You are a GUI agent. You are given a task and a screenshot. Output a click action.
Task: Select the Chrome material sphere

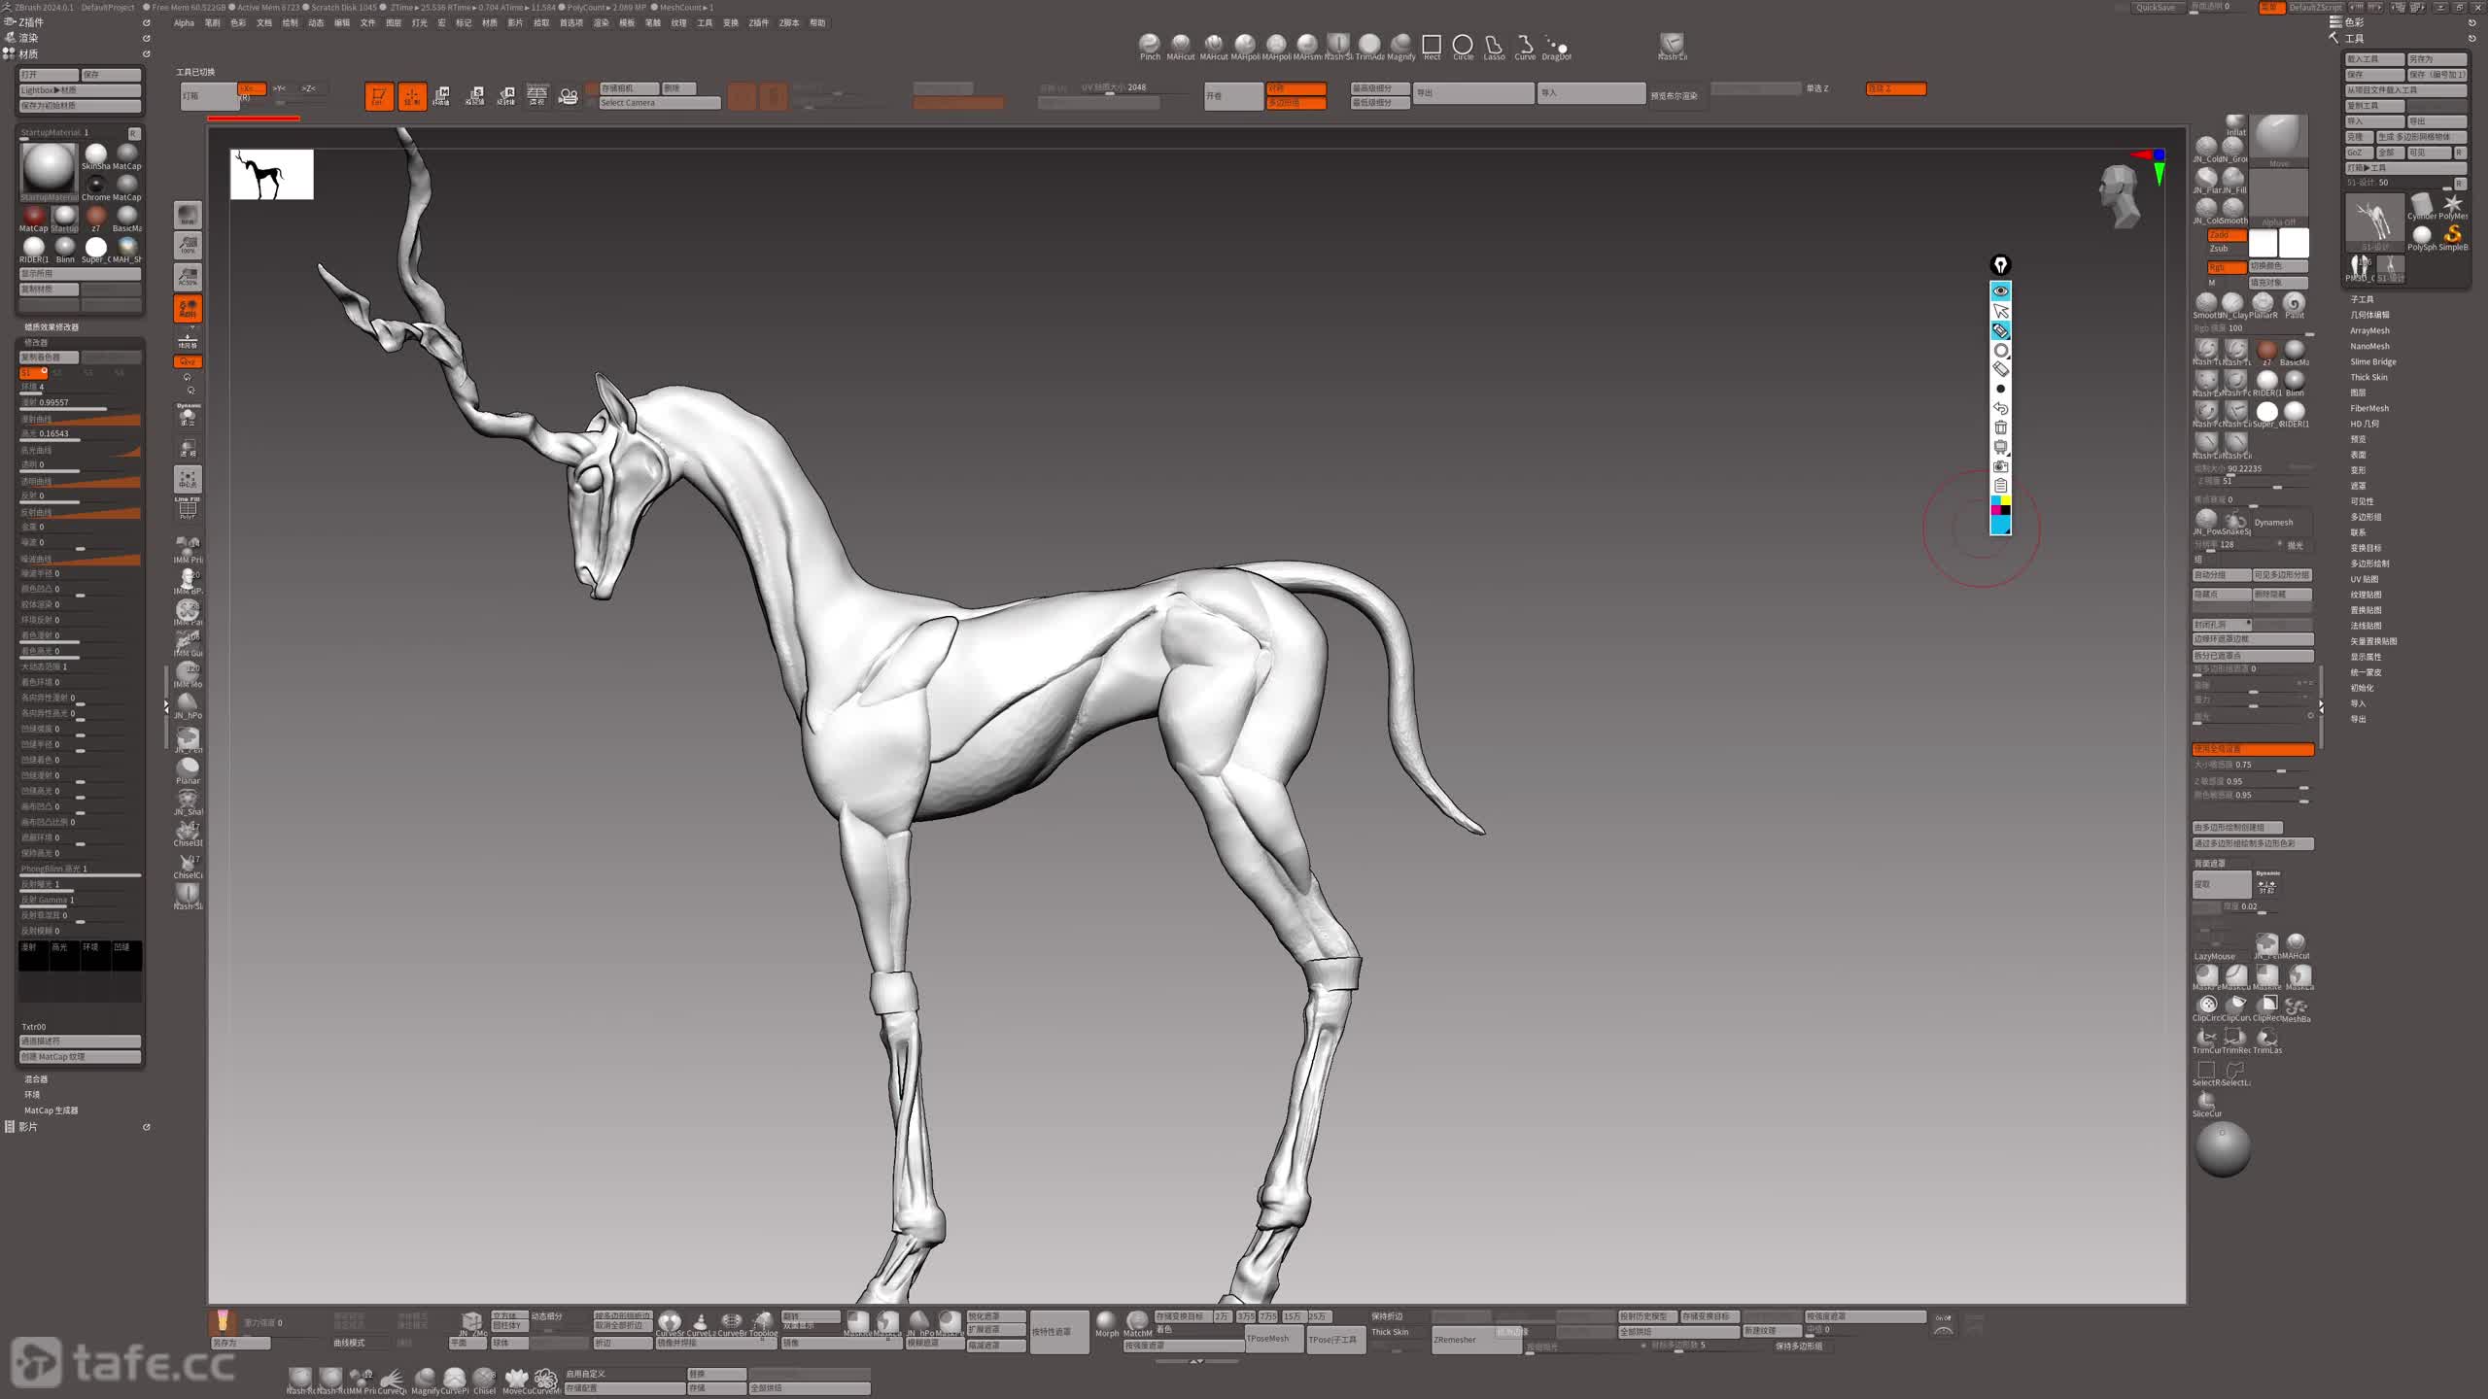(x=95, y=185)
